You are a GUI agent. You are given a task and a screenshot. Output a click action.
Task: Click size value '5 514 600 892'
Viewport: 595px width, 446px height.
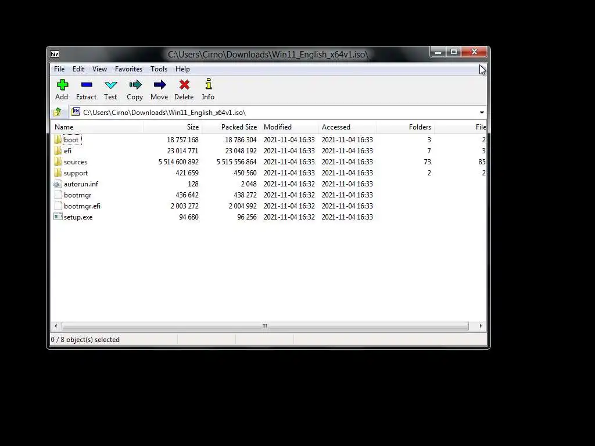pos(178,161)
